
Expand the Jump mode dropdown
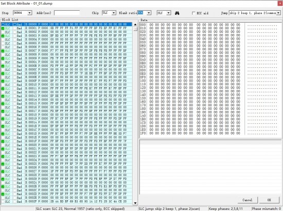pos(278,13)
